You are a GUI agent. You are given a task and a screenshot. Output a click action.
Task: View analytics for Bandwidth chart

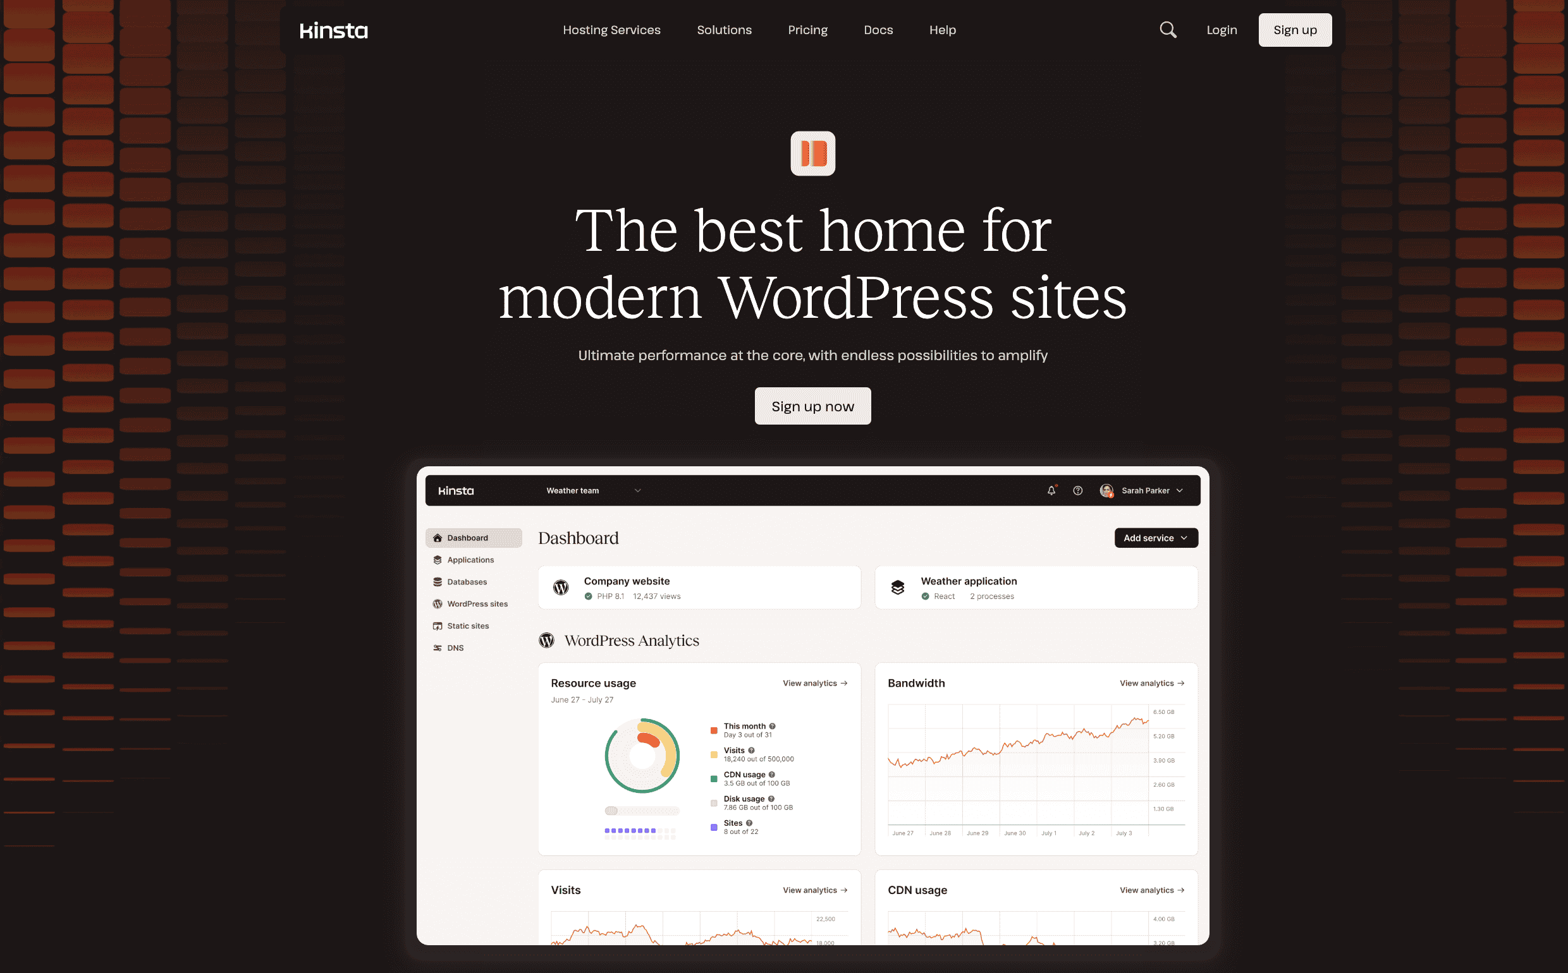pos(1153,682)
